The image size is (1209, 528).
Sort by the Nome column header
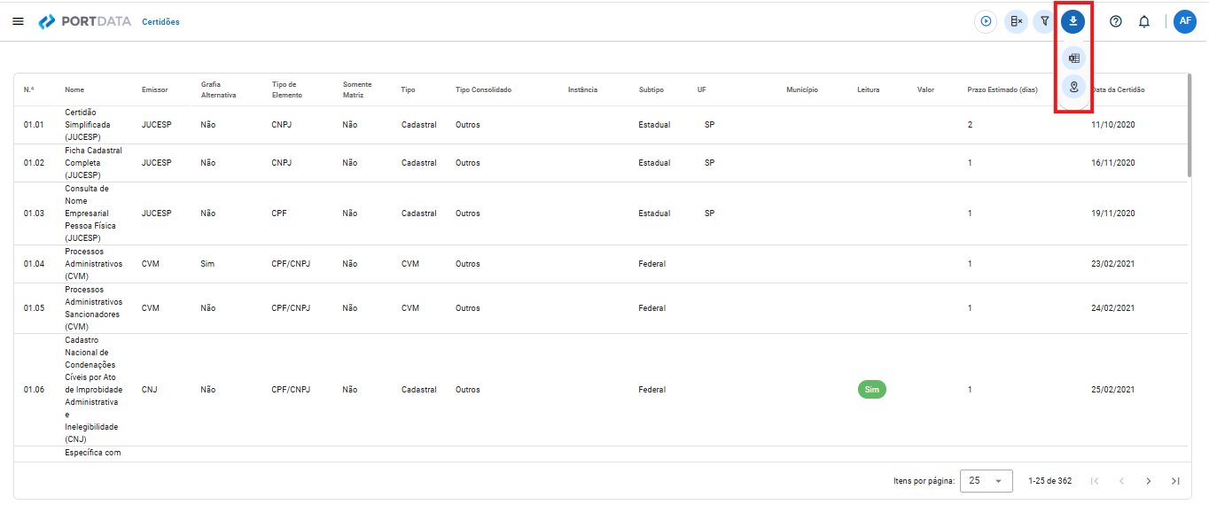[x=74, y=90]
